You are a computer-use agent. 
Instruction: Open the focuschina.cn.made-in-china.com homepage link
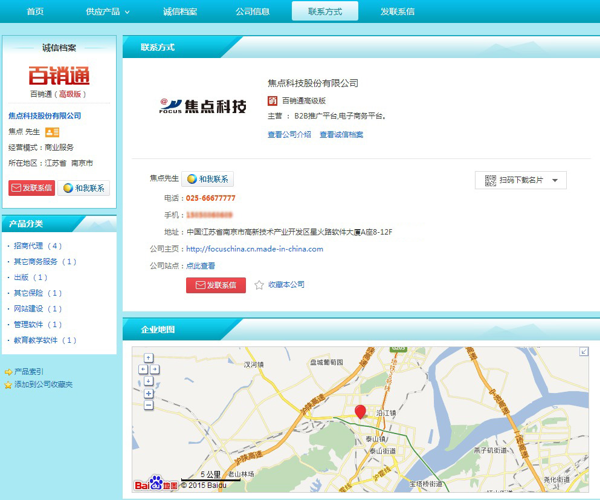click(x=254, y=249)
